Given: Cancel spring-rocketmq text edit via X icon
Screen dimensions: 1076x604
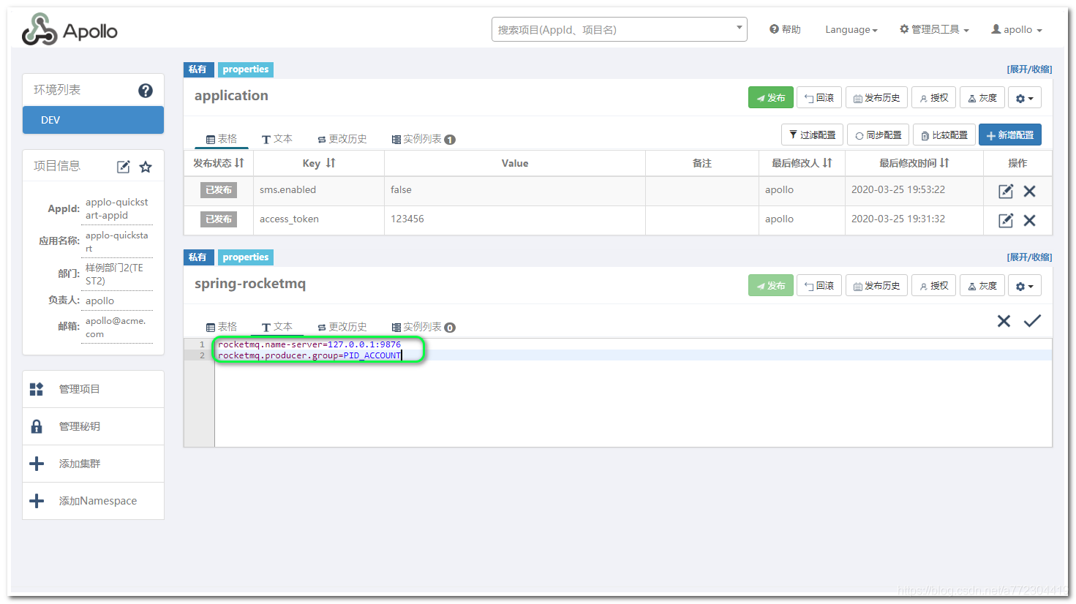Looking at the screenshot, I should 1003,320.
